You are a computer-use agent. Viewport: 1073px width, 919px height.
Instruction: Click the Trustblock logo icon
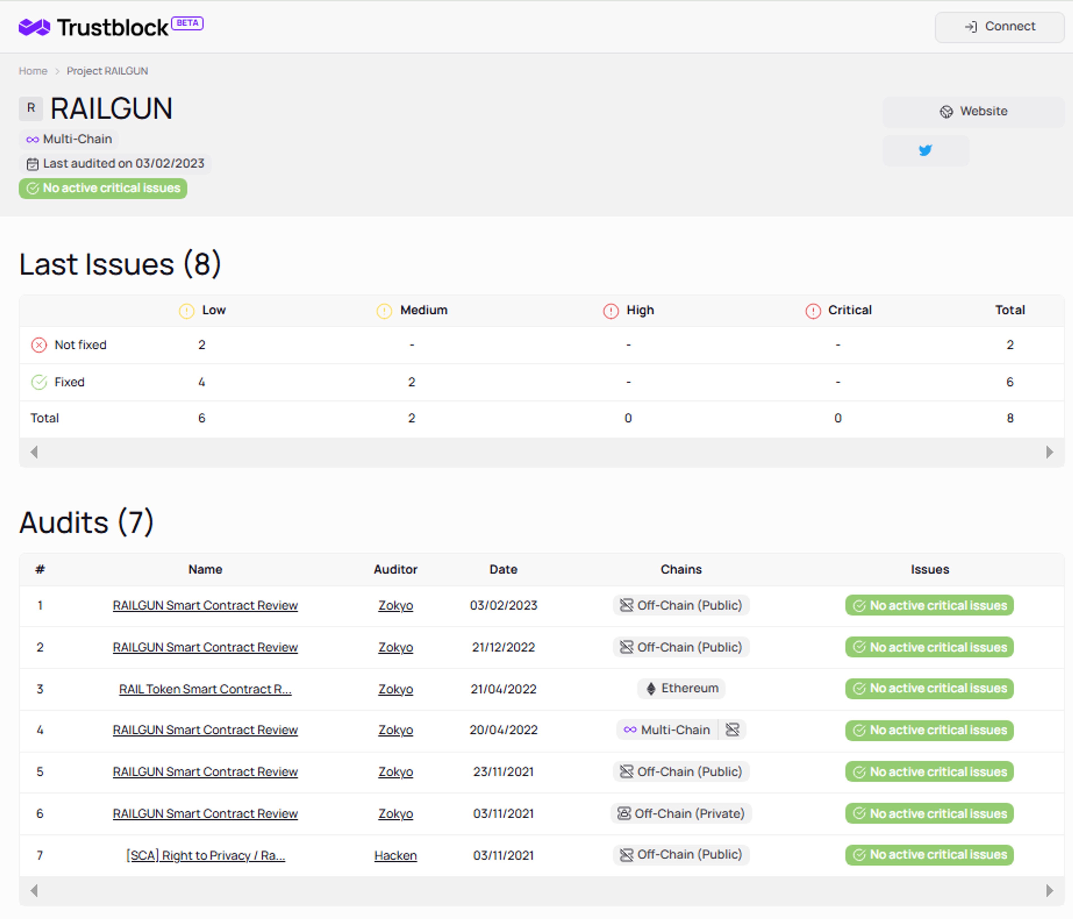coord(34,27)
